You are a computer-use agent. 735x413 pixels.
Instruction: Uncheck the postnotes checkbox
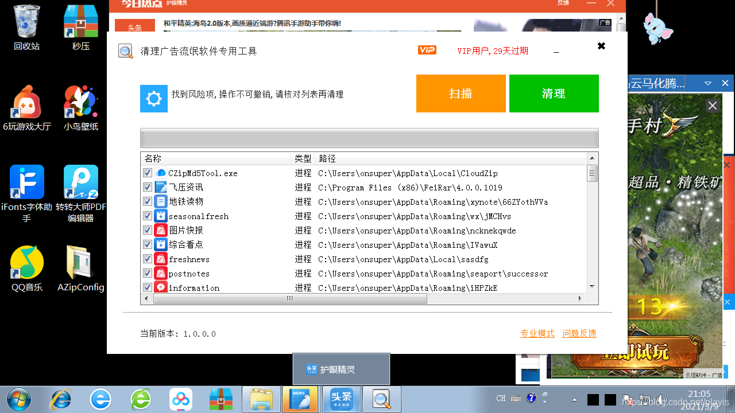click(147, 273)
